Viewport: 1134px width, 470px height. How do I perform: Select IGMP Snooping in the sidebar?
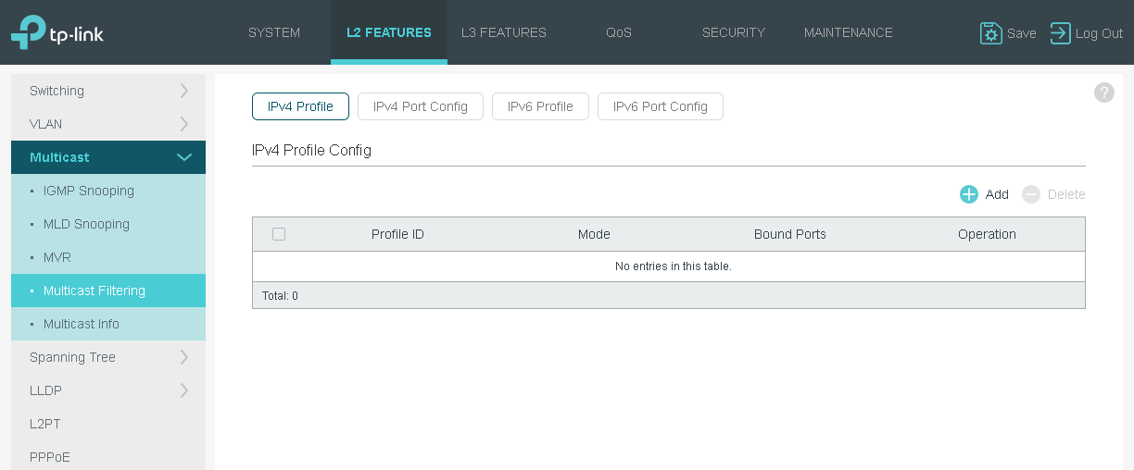89,191
